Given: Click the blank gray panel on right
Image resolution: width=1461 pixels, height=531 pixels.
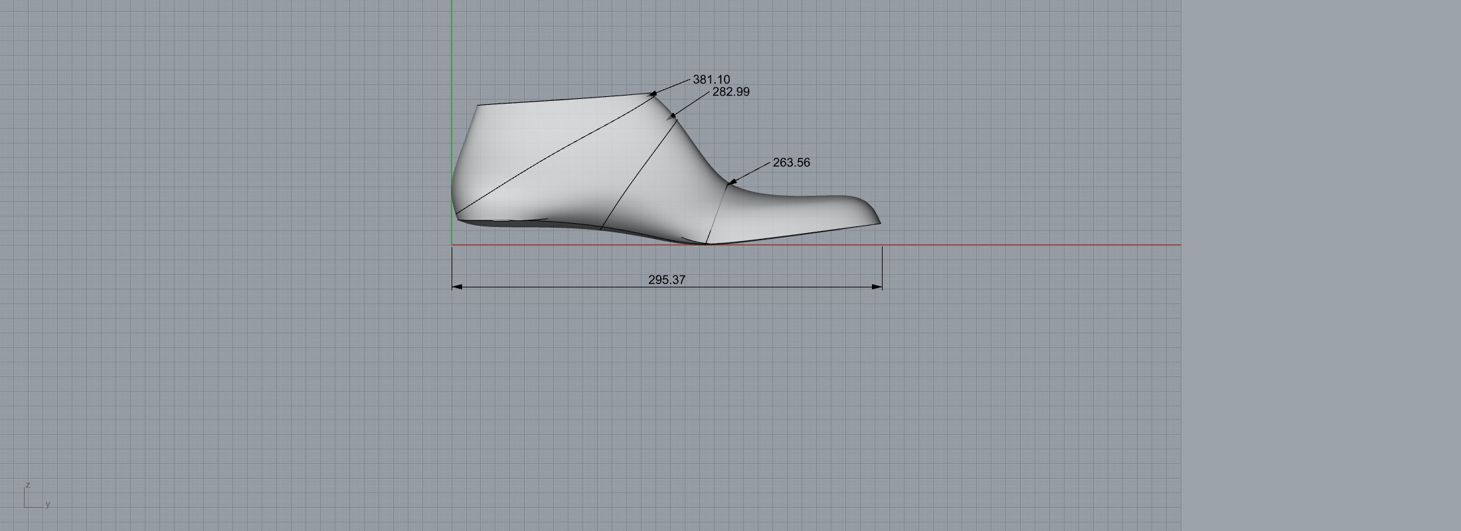Looking at the screenshot, I should click(x=1322, y=265).
